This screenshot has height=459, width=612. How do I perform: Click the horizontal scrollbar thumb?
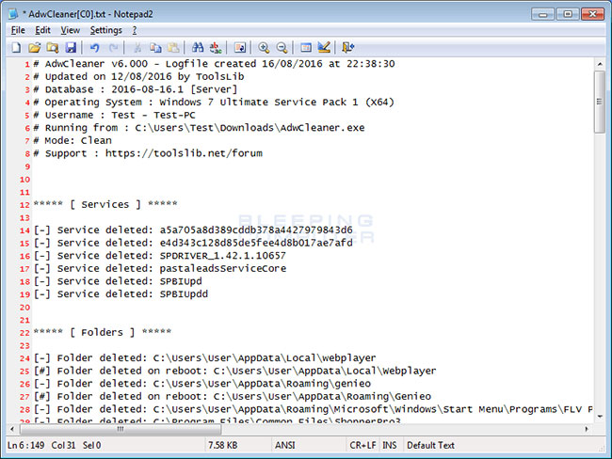pyautogui.click(x=121, y=429)
